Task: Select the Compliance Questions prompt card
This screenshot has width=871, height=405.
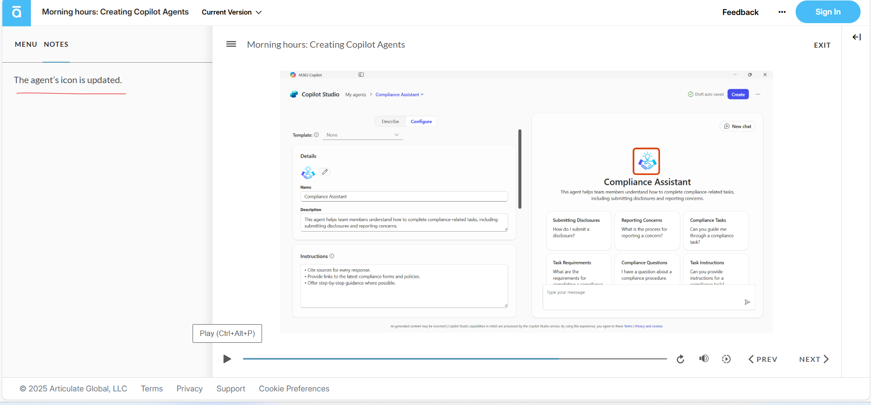Action: tap(647, 269)
